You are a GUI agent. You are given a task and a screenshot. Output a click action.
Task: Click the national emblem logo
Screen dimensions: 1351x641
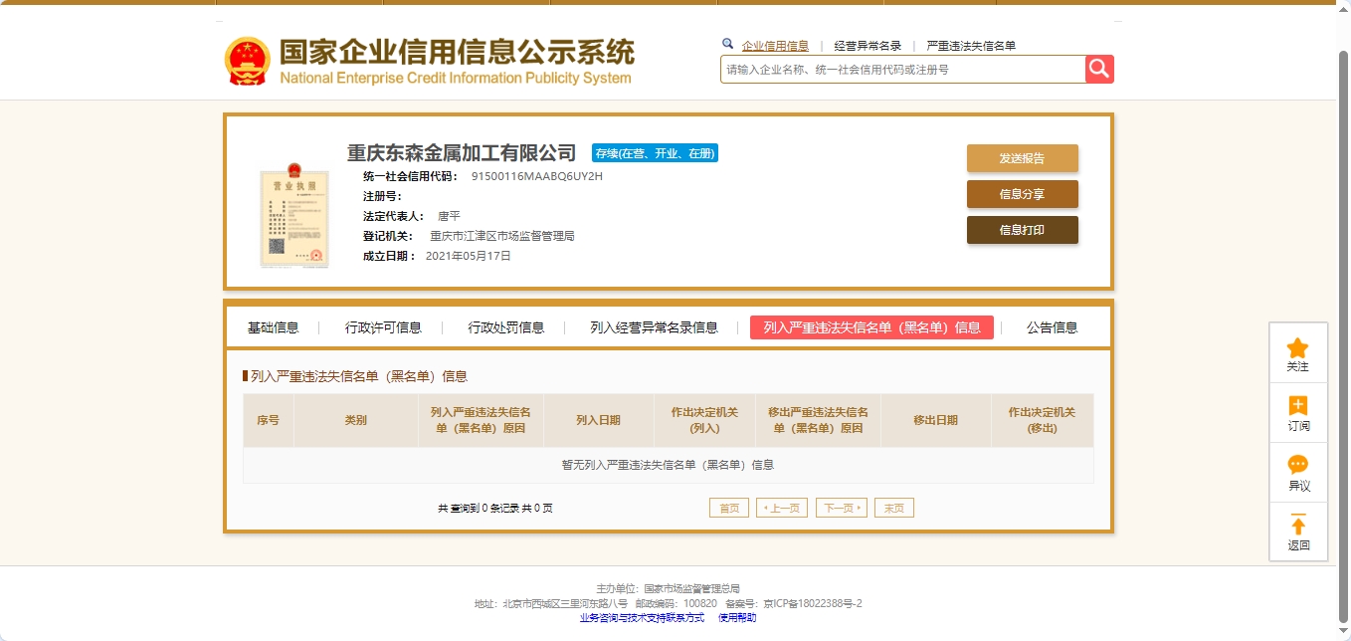tap(247, 63)
